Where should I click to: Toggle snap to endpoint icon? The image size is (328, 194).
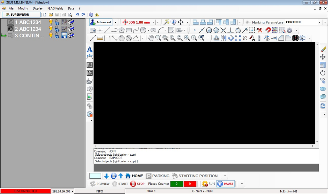click(x=202, y=30)
